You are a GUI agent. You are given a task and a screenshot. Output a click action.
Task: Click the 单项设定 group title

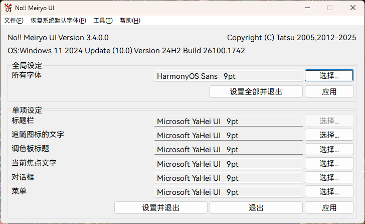(x=27, y=110)
